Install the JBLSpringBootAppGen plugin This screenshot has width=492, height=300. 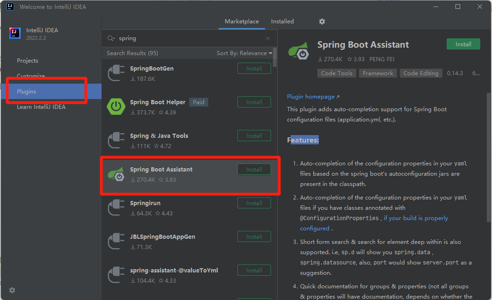(x=254, y=237)
